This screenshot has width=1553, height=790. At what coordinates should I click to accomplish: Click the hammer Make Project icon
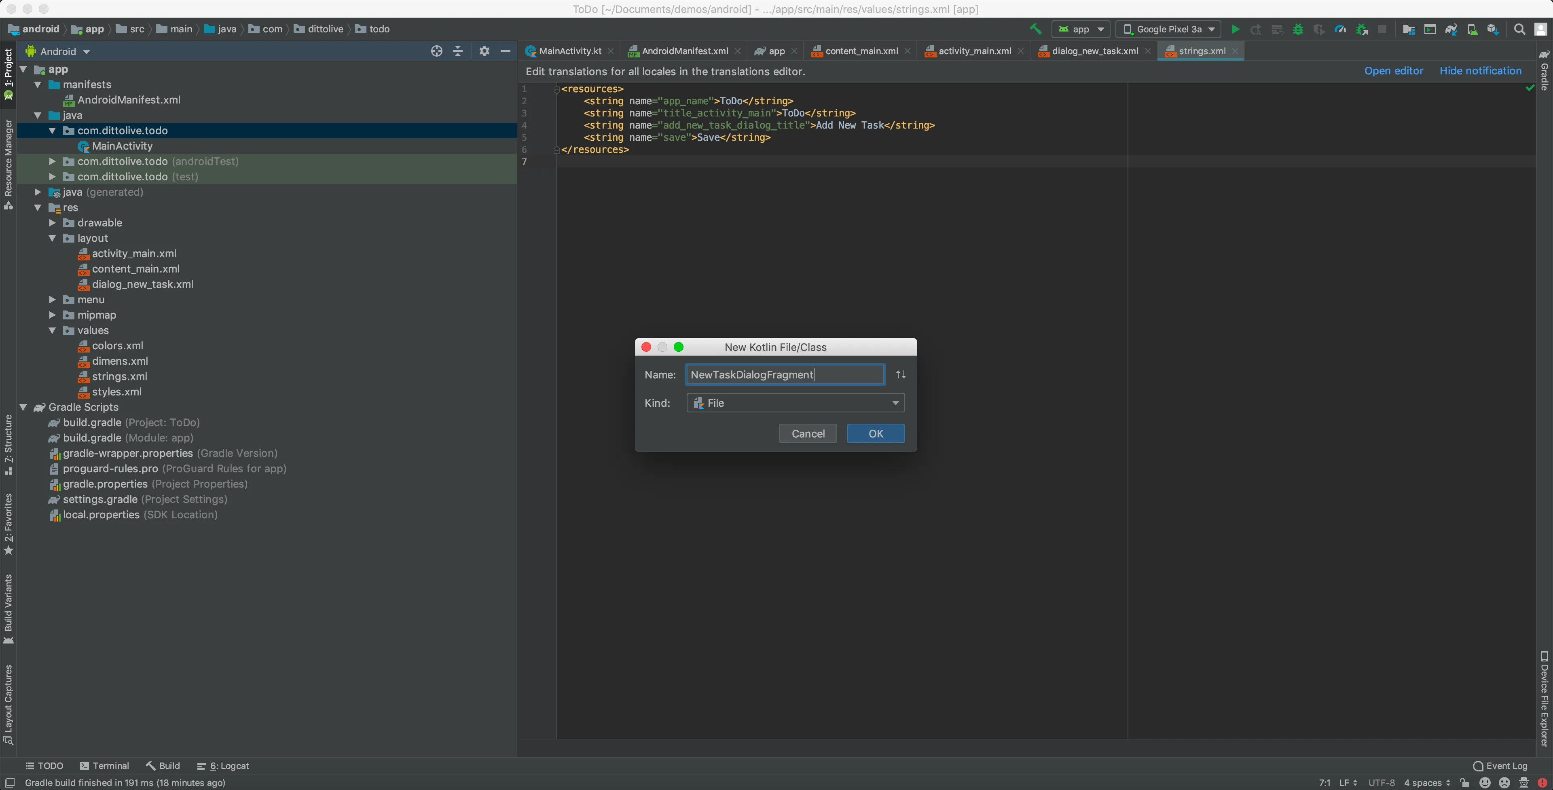(x=1035, y=29)
